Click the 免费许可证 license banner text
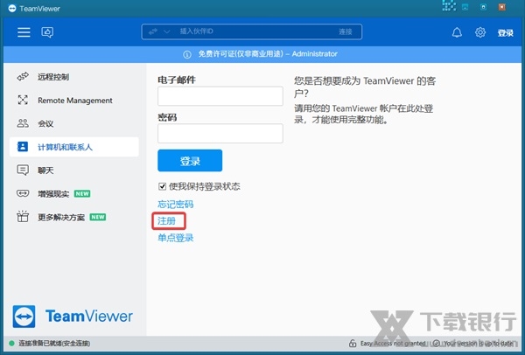Viewport: 525px width, 355px height. (x=268, y=54)
